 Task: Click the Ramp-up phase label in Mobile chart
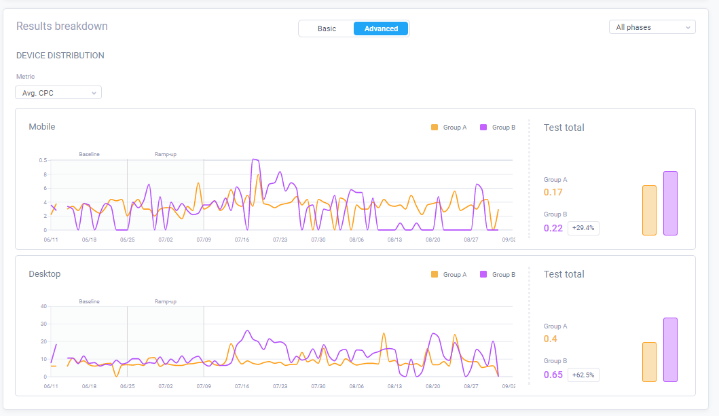coord(166,155)
